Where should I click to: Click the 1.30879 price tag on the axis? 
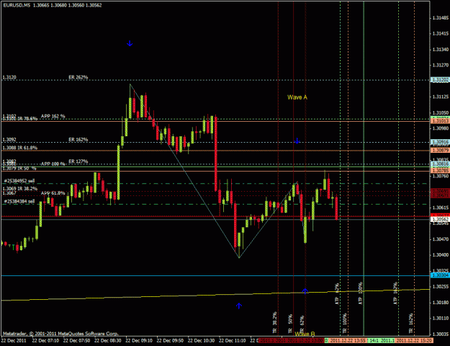pos(440,151)
